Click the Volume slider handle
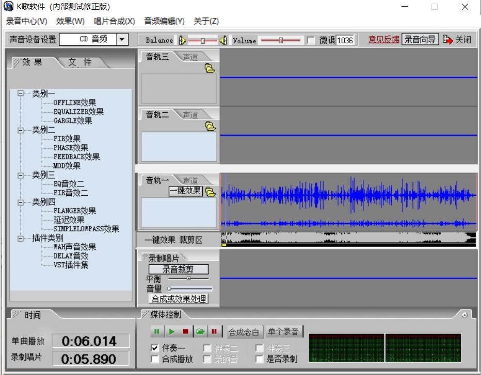The width and height of the screenshot is (481, 375). (x=281, y=40)
